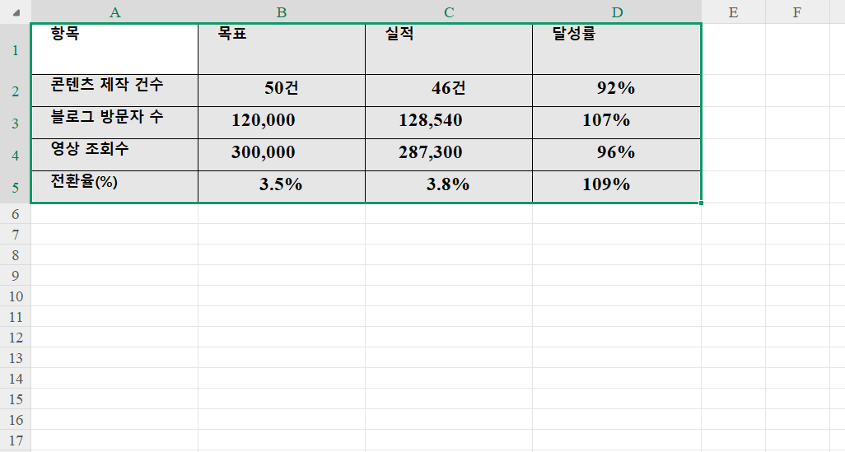This screenshot has height=452, width=845.
Task: Select row 17 header
Action: point(15,440)
